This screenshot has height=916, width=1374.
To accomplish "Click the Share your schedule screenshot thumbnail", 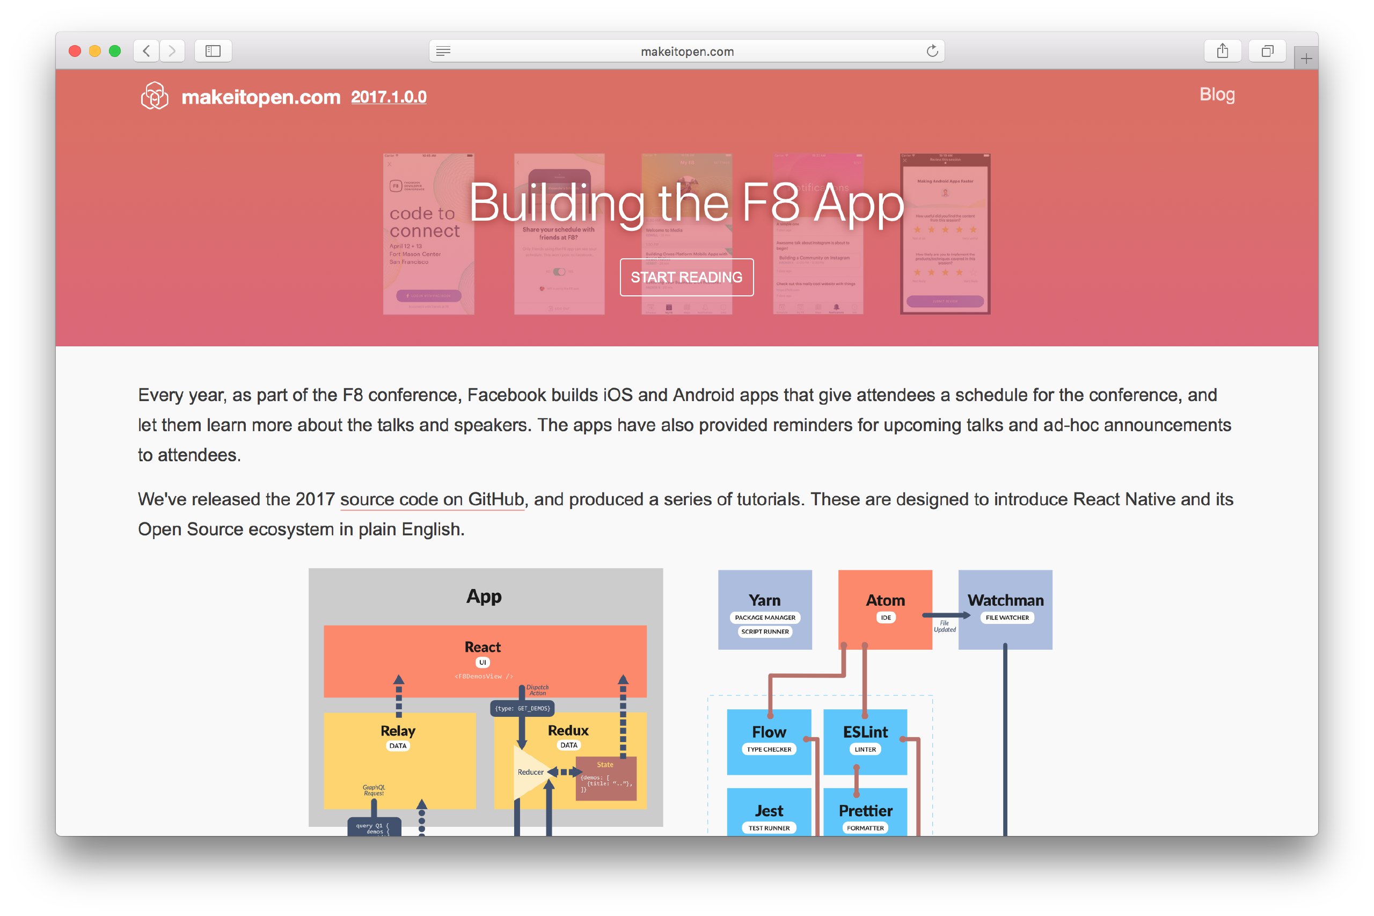I will [x=559, y=234].
